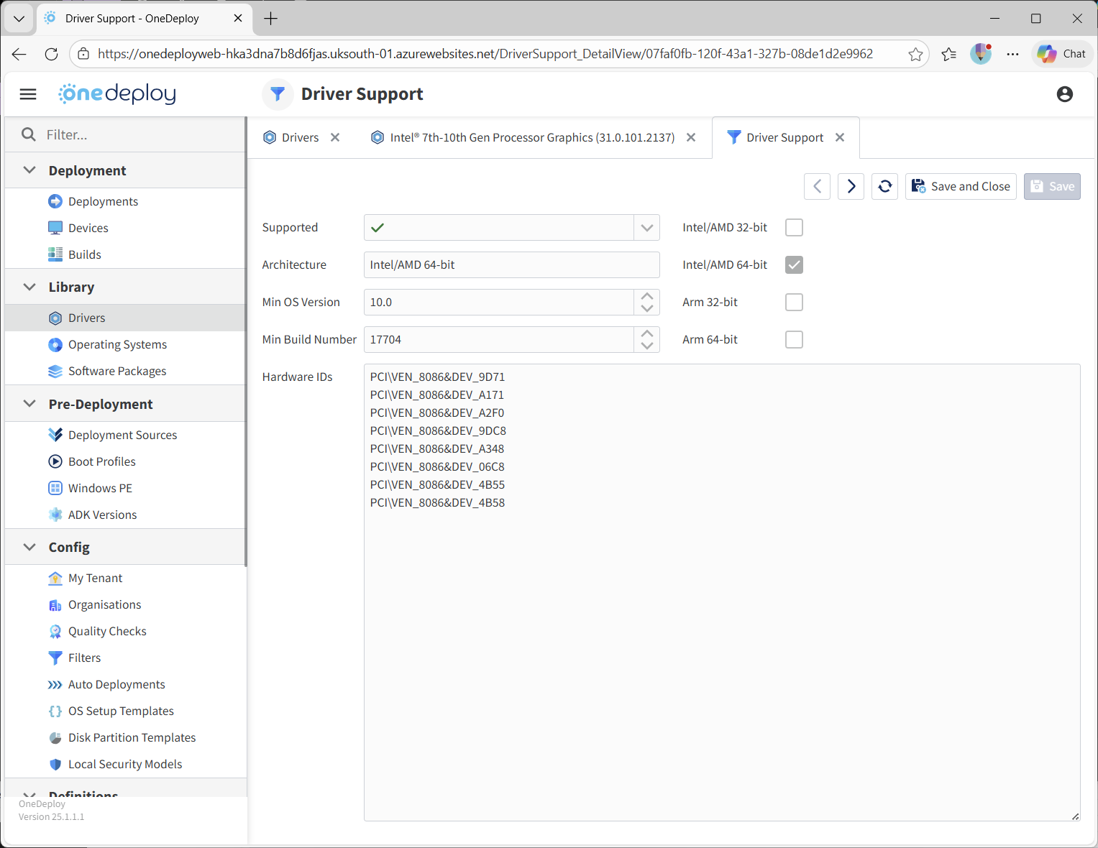
Task: Open Boot Profiles in the sidebar
Action: point(101,461)
